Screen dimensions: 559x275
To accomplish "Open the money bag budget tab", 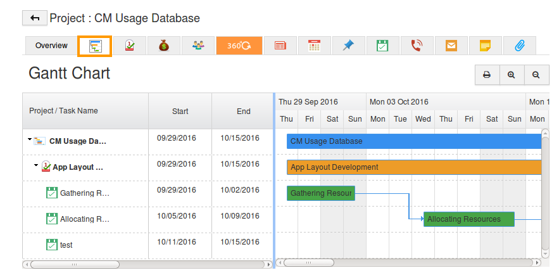I will coord(163,46).
